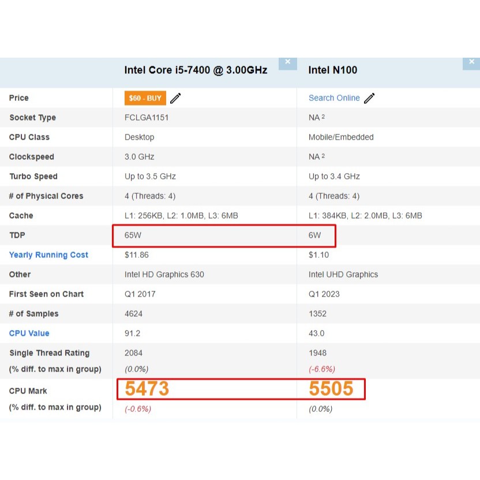The image size is (480, 480).
Task: Select the FCLGA1151 socket type text
Action: click(x=147, y=118)
